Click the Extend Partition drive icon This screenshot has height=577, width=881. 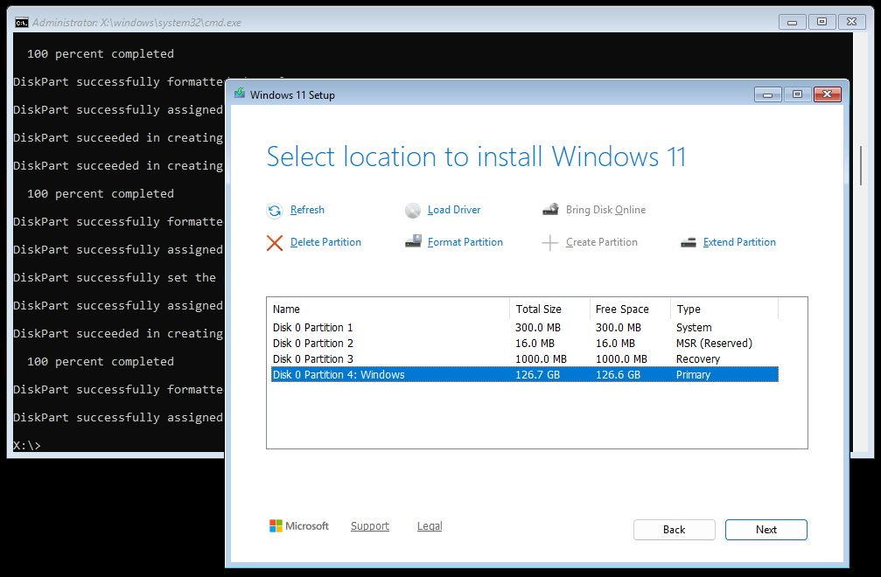click(689, 242)
